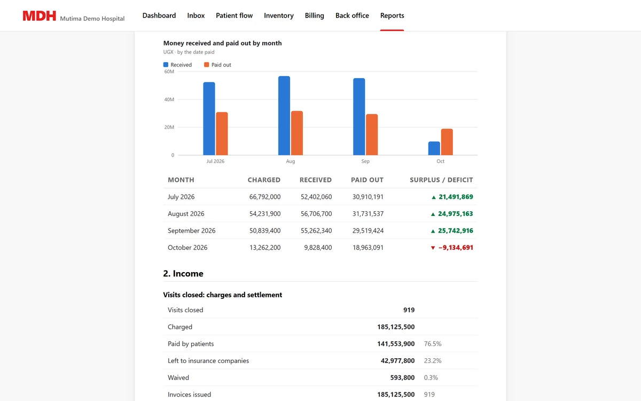Click October deficit value −9,134,691
Image resolution: width=641 pixels, height=401 pixels.
click(456, 248)
